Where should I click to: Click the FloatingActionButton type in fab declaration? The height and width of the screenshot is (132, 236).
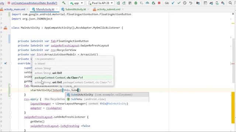[73, 41]
